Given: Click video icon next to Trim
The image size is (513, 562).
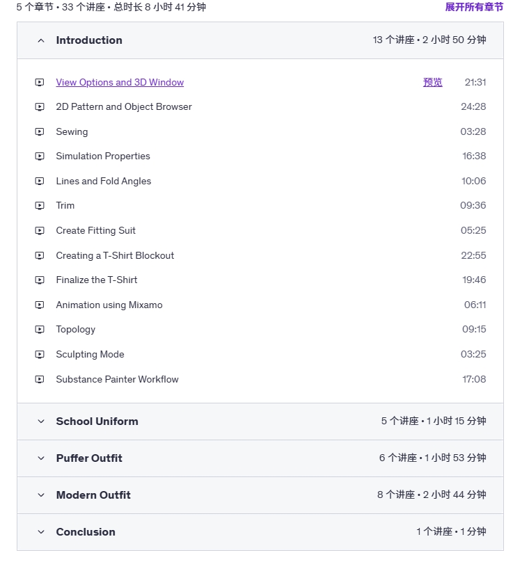Looking at the screenshot, I should [x=40, y=206].
